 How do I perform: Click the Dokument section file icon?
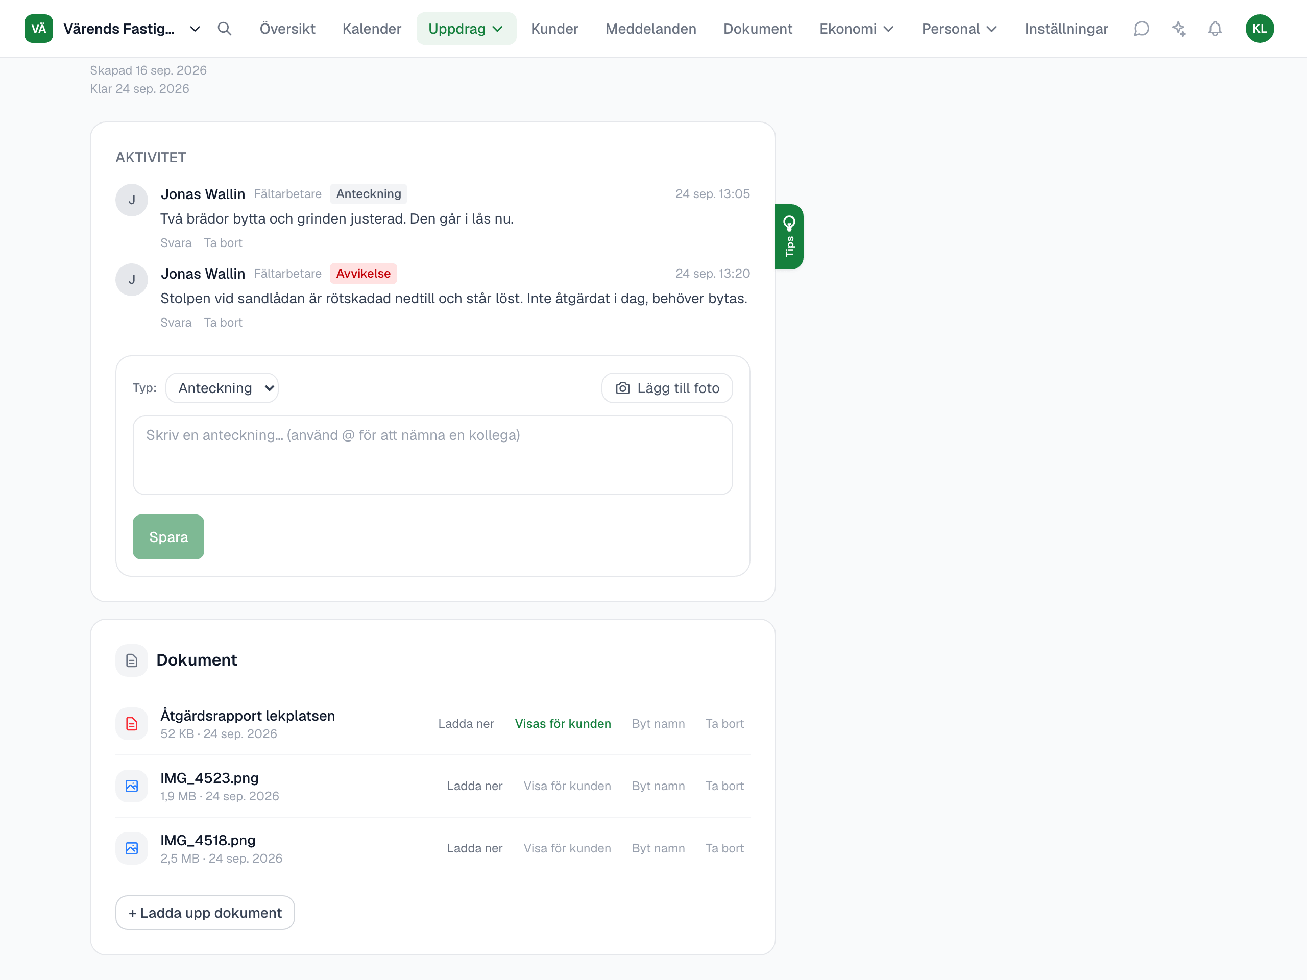(x=132, y=660)
